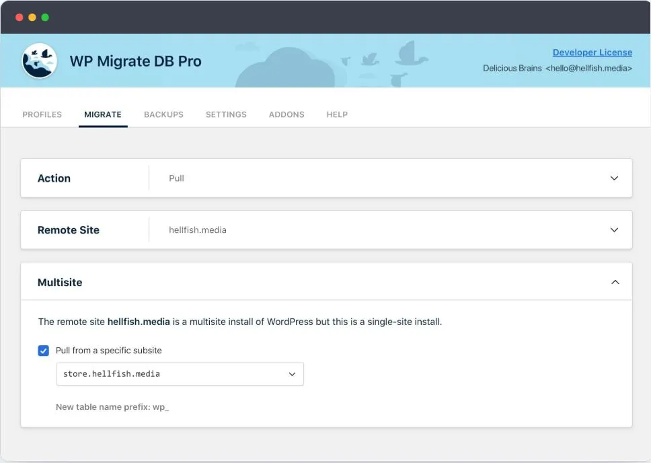Open the Addons tab
This screenshot has height=463, width=651.
(286, 114)
